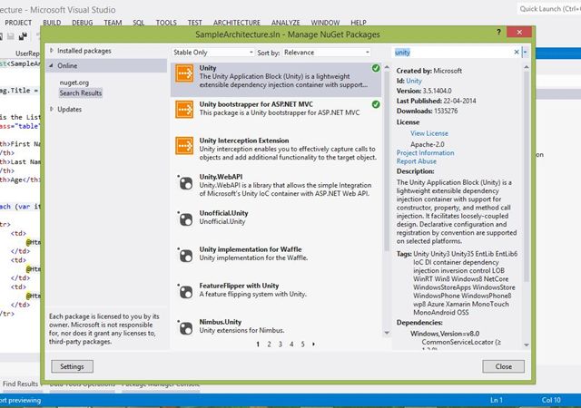Clear the unity search box with X
Viewport: 581px width, 408px height.
(x=517, y=53)
